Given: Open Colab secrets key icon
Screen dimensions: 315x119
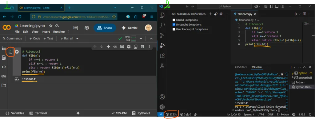Looking at the screenshot, I should [4, 76].
